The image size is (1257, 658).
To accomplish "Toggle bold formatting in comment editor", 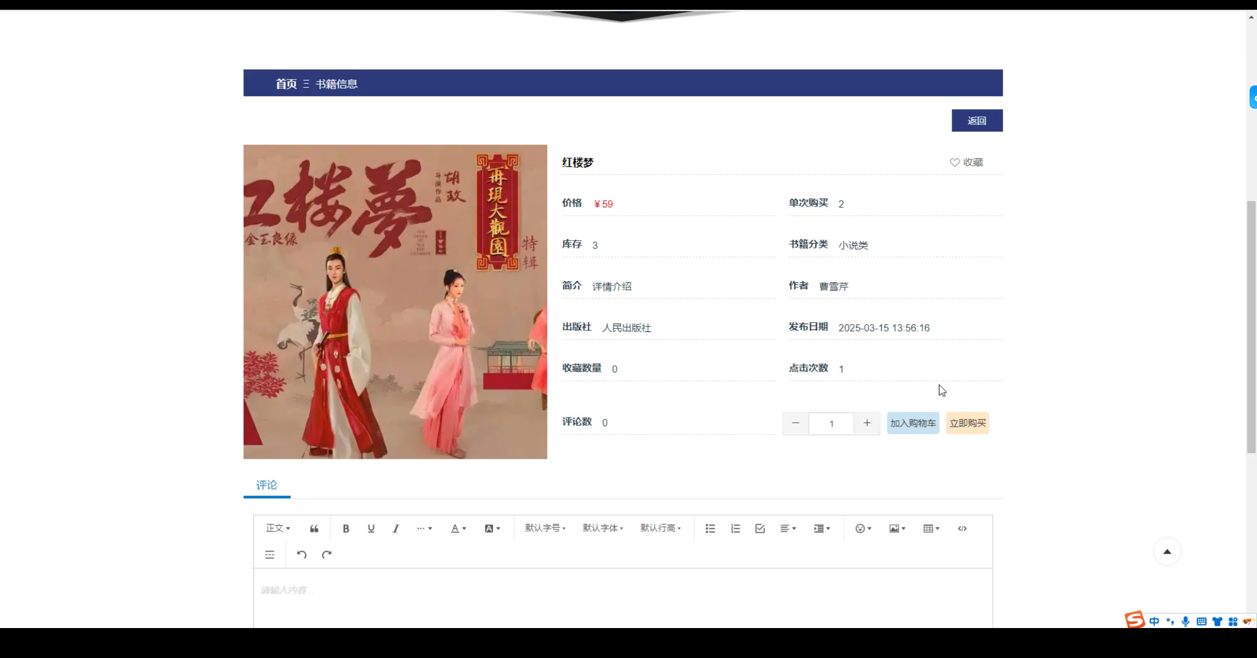I will point(346,528).
